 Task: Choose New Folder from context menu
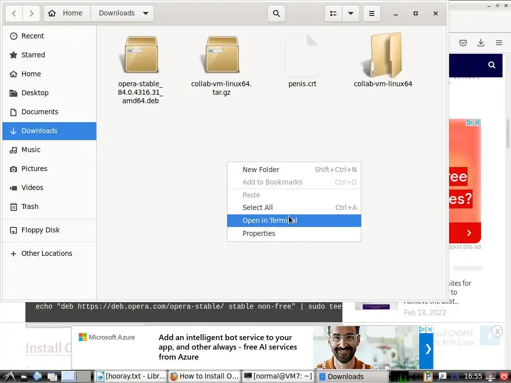[x=294, y=170]
